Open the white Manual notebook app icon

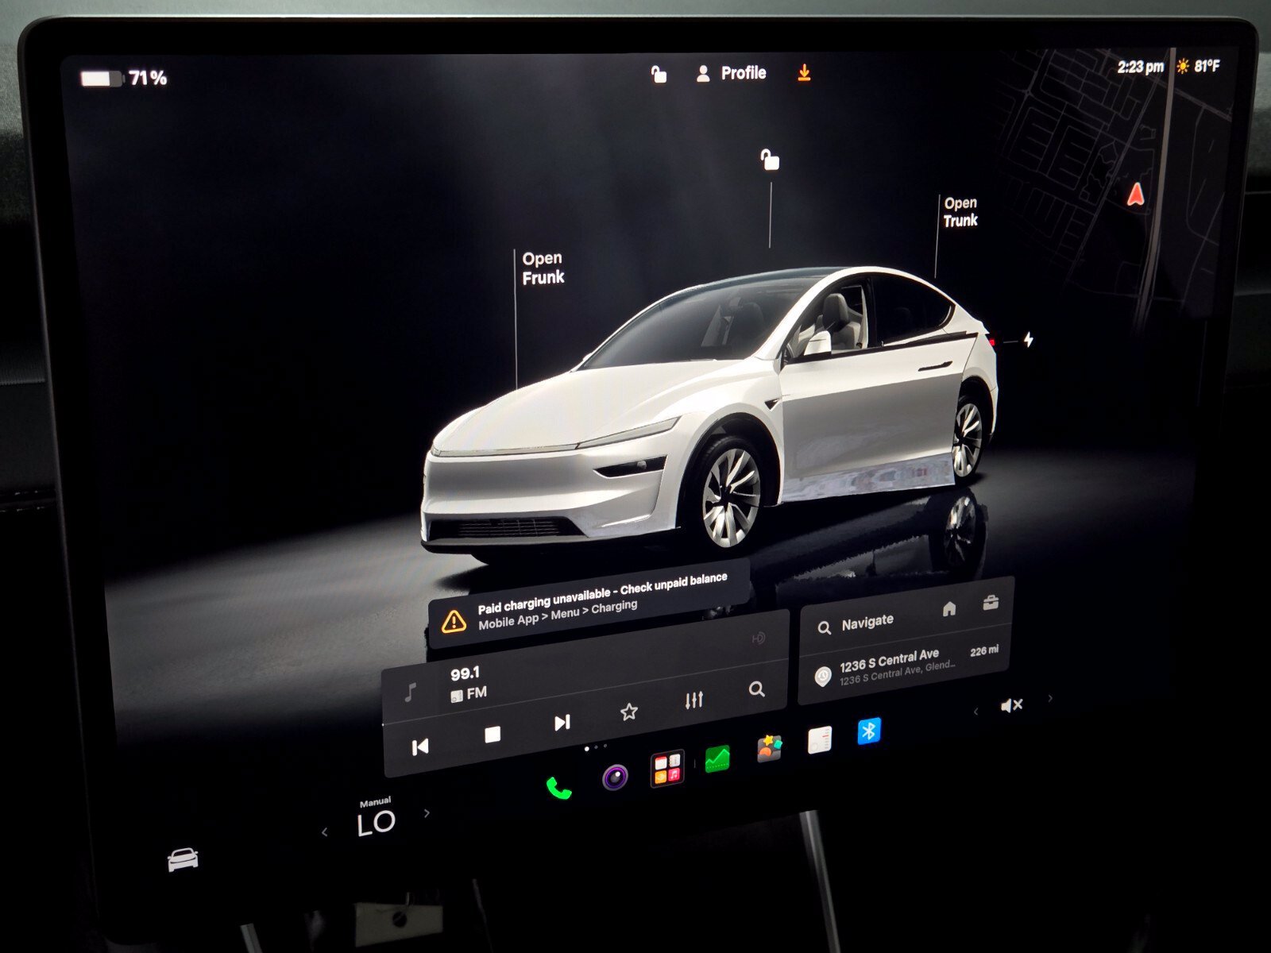click(x=820, y=739)
